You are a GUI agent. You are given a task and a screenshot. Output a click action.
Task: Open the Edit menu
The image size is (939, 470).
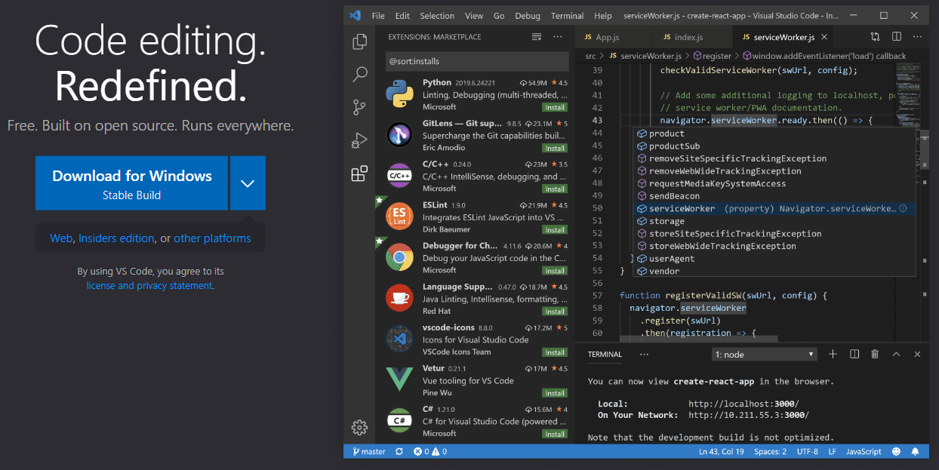(x=402, y=16)
